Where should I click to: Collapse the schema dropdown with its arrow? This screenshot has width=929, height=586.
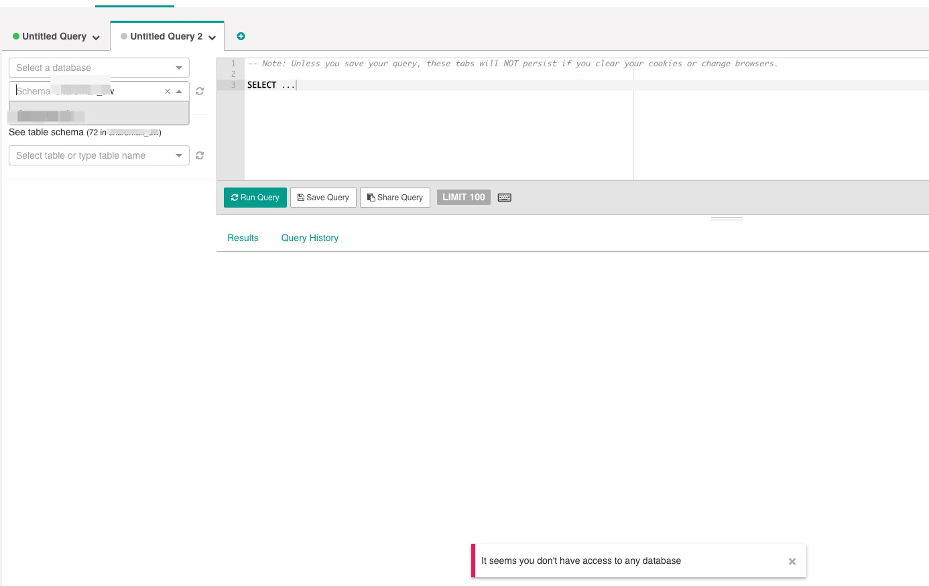pos(179,91)
